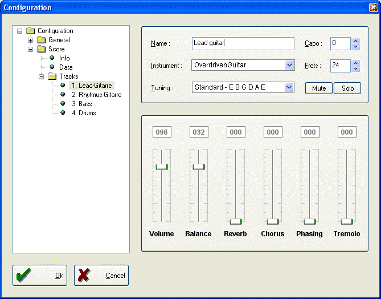The height and width of the screenshot is (299, 381).
Task: Collapse the Tracks tree node
Action: click(42, 76)
